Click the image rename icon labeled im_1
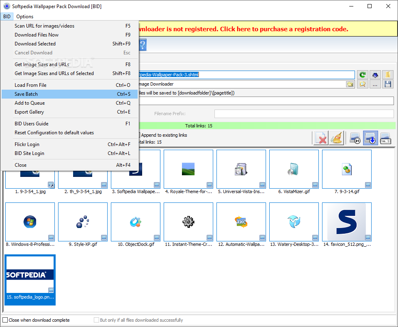Screen dimensions: 398x327 coord(385,138)
